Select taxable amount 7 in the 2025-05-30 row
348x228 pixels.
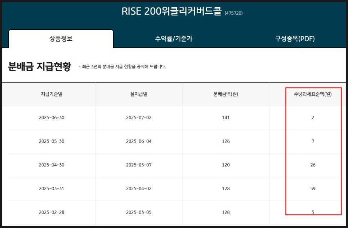[x=313, y=141]
